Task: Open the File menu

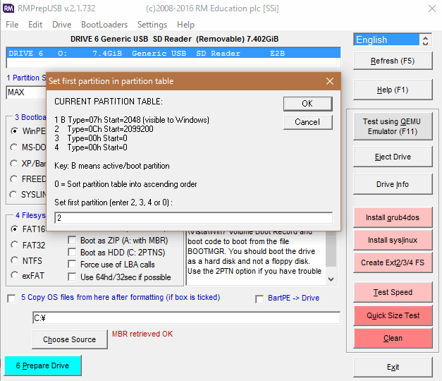Action: coord(12,25)
